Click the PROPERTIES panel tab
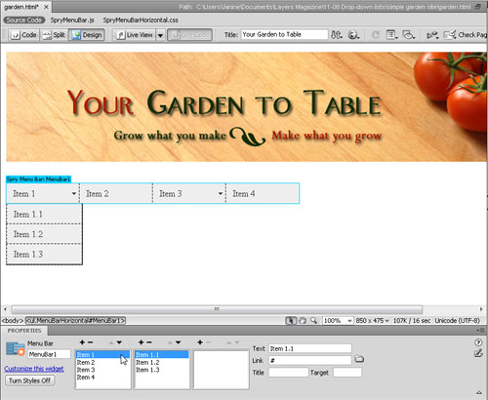 click(x=24, y=331)
